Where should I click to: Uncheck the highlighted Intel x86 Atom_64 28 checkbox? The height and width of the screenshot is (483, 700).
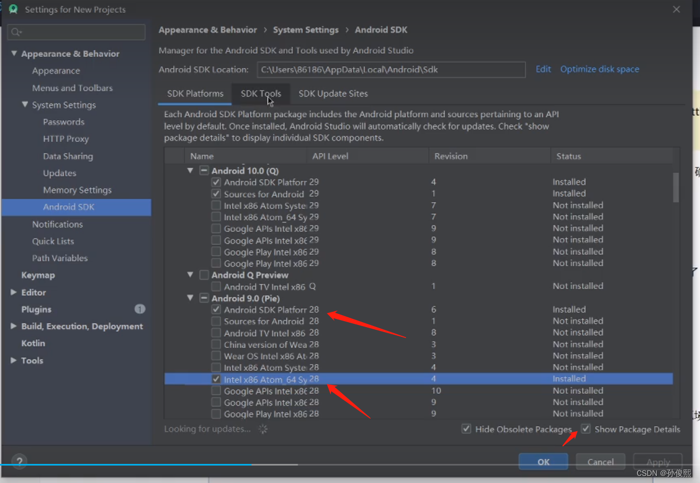pyautogui.click(x=216, y=379)
